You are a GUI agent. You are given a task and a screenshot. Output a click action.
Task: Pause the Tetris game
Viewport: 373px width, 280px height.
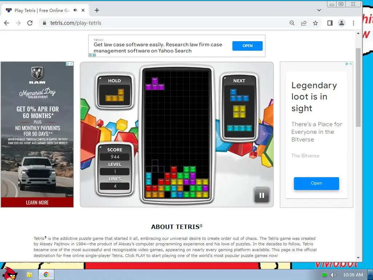point(262,195)
